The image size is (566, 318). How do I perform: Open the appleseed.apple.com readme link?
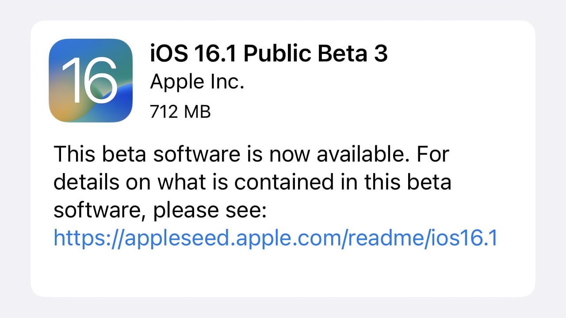click(x=275, y=238)
